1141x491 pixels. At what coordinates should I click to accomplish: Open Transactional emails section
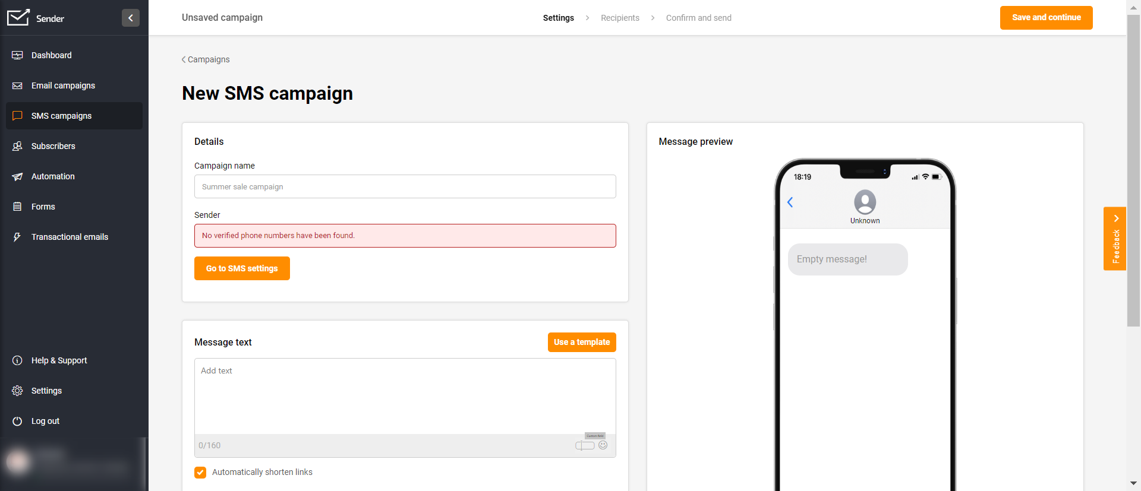point(70,237)
